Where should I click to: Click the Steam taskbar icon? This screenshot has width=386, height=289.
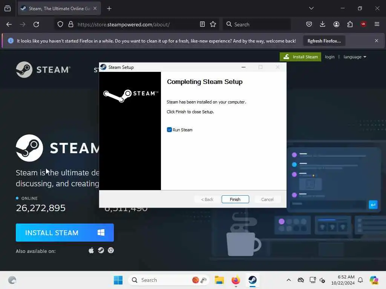(x=252, y=280)
